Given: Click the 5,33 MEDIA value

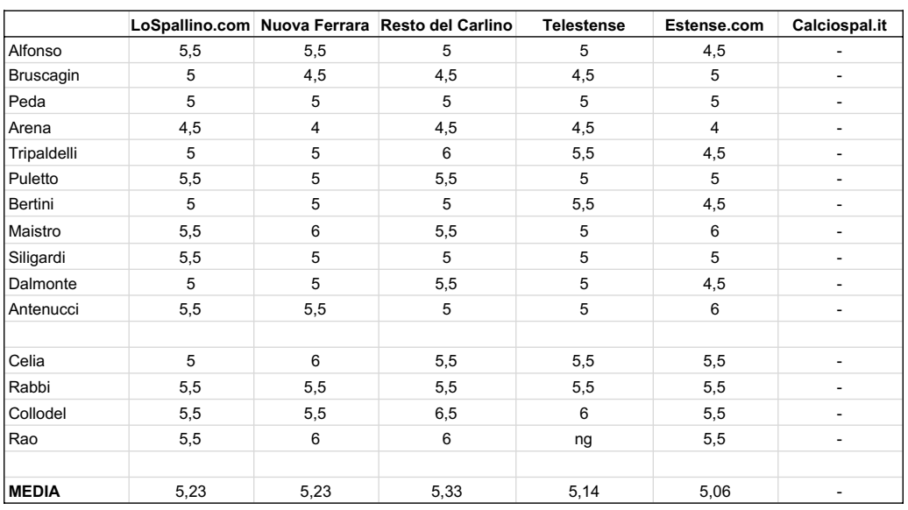Looking at the screenshot, I should (446, 491).
